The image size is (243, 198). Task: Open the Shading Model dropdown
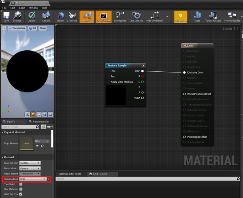point(32,179)
